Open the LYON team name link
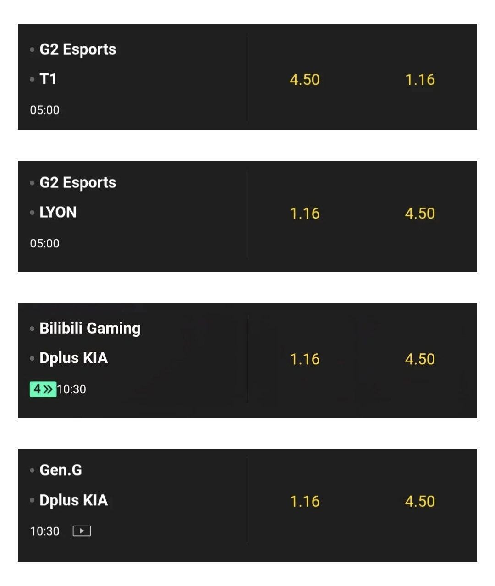 (x=58, y=213)
